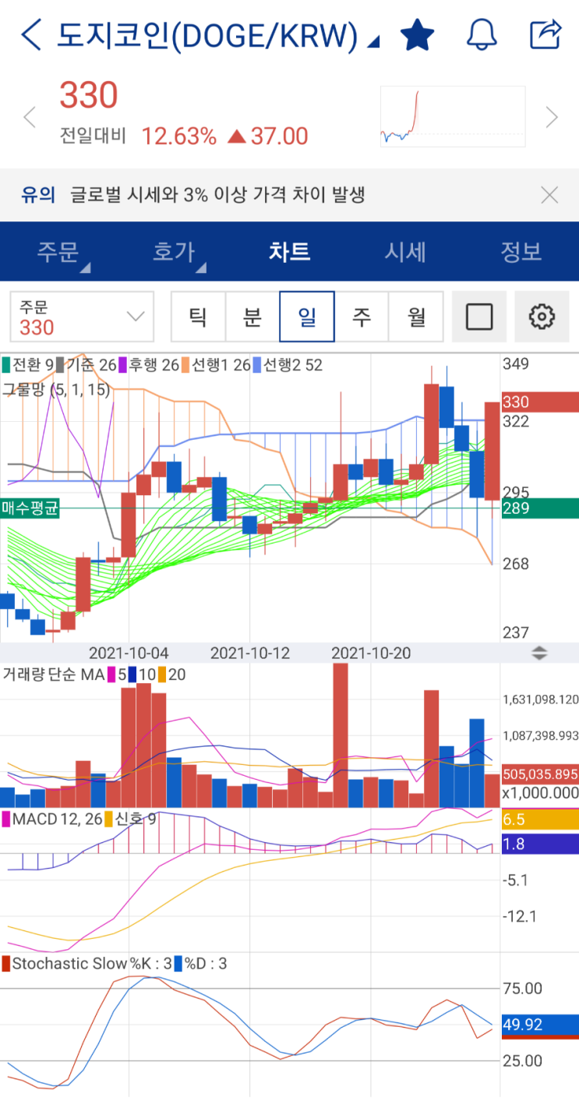Tap the share icon in the header
579x1112 pixels.
click(x=545, y=34)
